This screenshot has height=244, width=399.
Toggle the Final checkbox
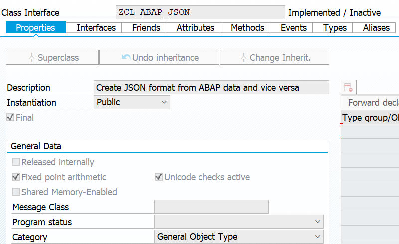tap(10, 117)
